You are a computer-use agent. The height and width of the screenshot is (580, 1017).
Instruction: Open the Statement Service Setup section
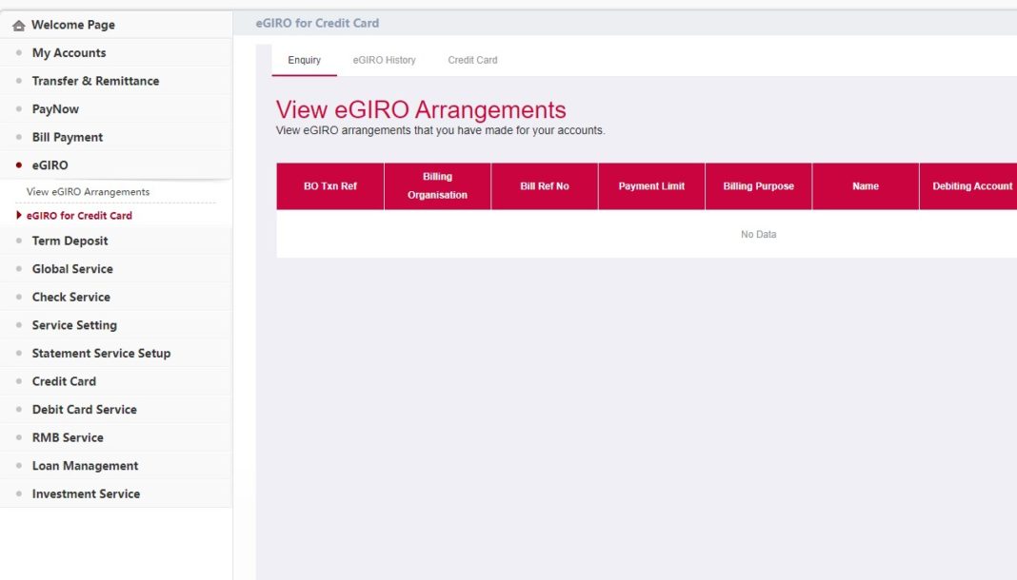(101, 353)
